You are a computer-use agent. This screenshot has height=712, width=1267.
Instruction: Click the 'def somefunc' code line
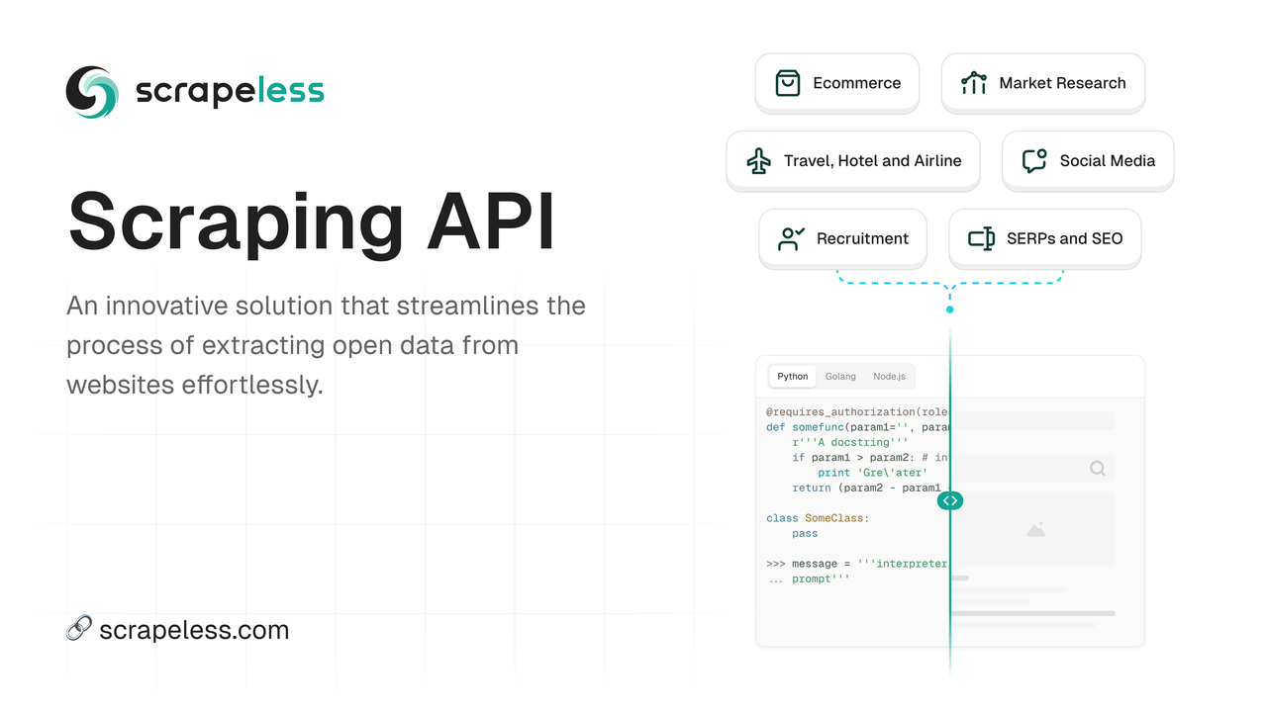[x=858, y=427]
